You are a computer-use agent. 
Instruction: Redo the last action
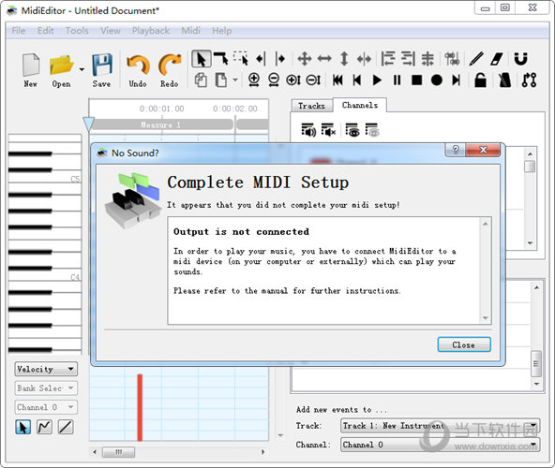[170, 70]
